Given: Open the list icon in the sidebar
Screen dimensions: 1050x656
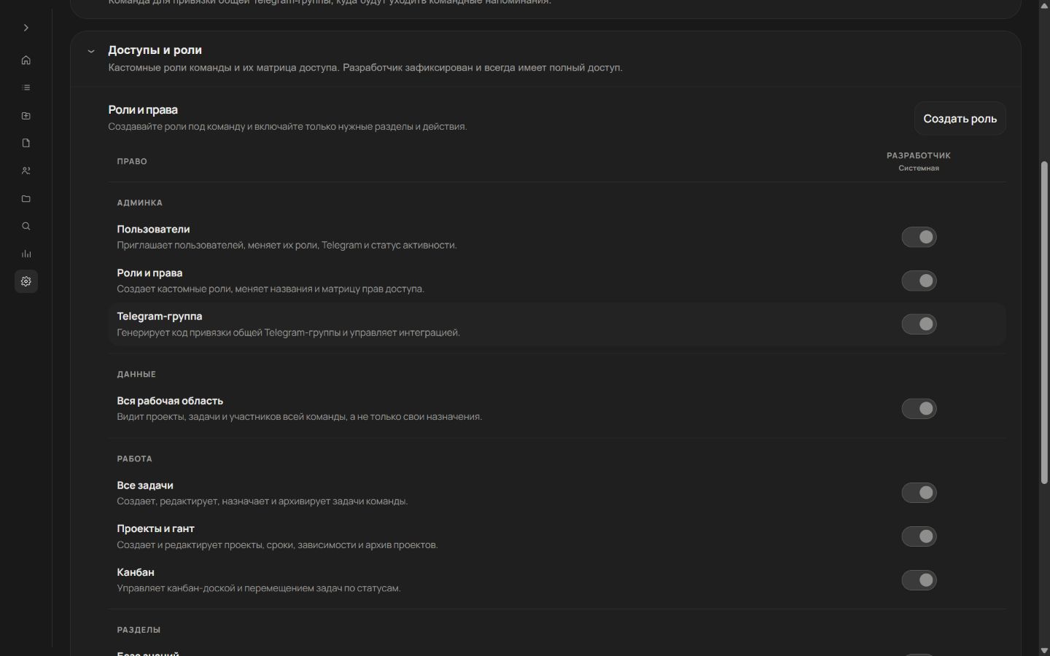Looking at the screenshot, I should (26, 87).
